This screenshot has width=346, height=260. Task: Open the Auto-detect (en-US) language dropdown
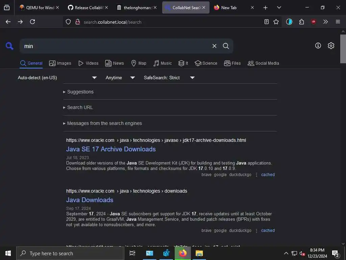(57, 78)
